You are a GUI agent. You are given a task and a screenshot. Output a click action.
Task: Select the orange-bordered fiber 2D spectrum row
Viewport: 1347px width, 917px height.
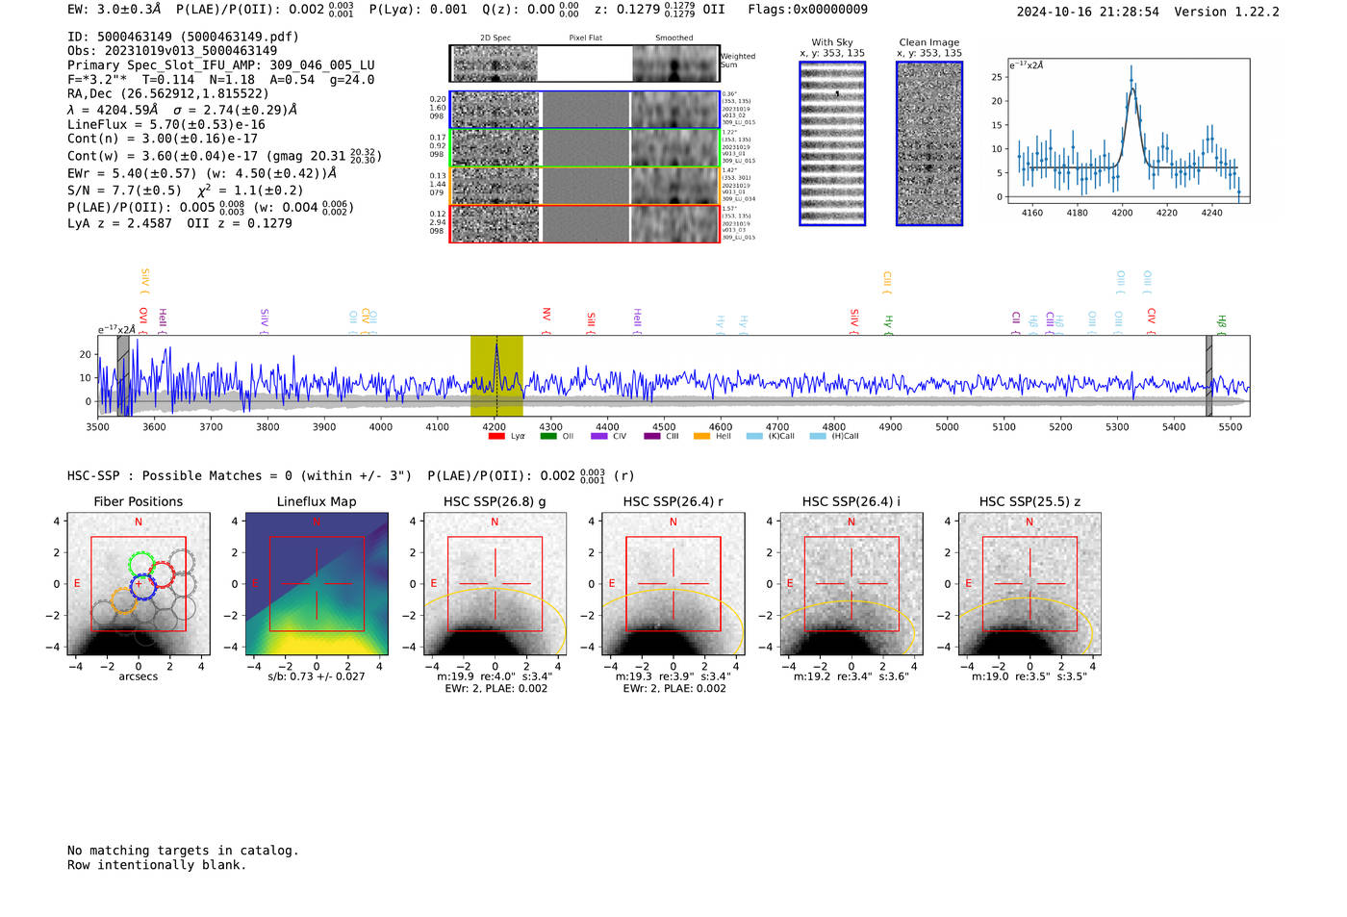[585, 186]
